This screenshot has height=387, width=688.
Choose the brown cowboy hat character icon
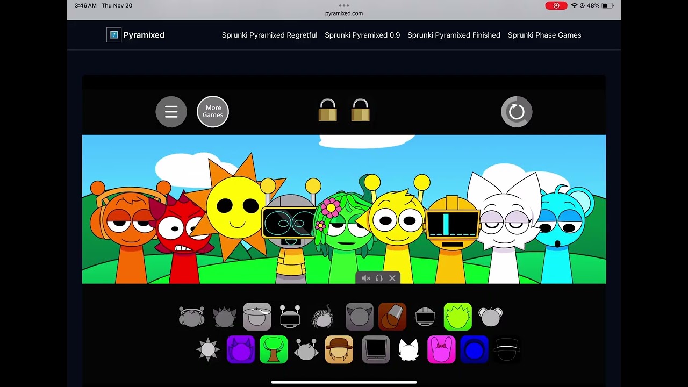pyautogui.click(x=339, y=349)
